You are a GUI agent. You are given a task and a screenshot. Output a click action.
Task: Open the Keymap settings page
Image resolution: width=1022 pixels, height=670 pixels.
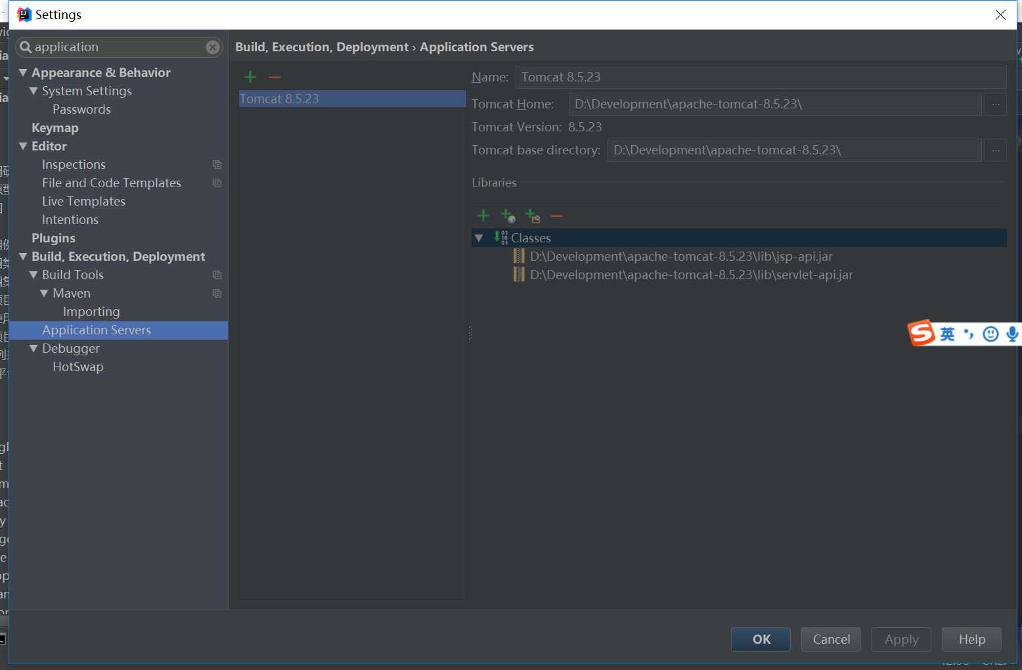tap(55, 127)
